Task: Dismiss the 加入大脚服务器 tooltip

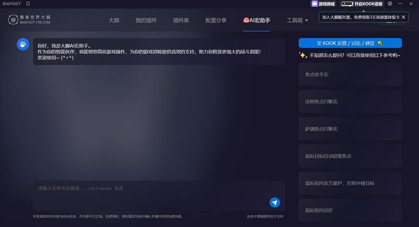Action: click(x=403, y=17)
